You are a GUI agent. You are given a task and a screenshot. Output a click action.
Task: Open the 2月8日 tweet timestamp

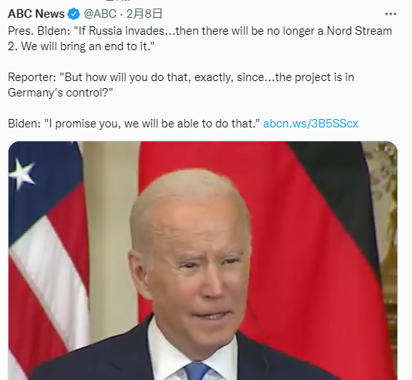pyautogui.click(x=144, y=14)
